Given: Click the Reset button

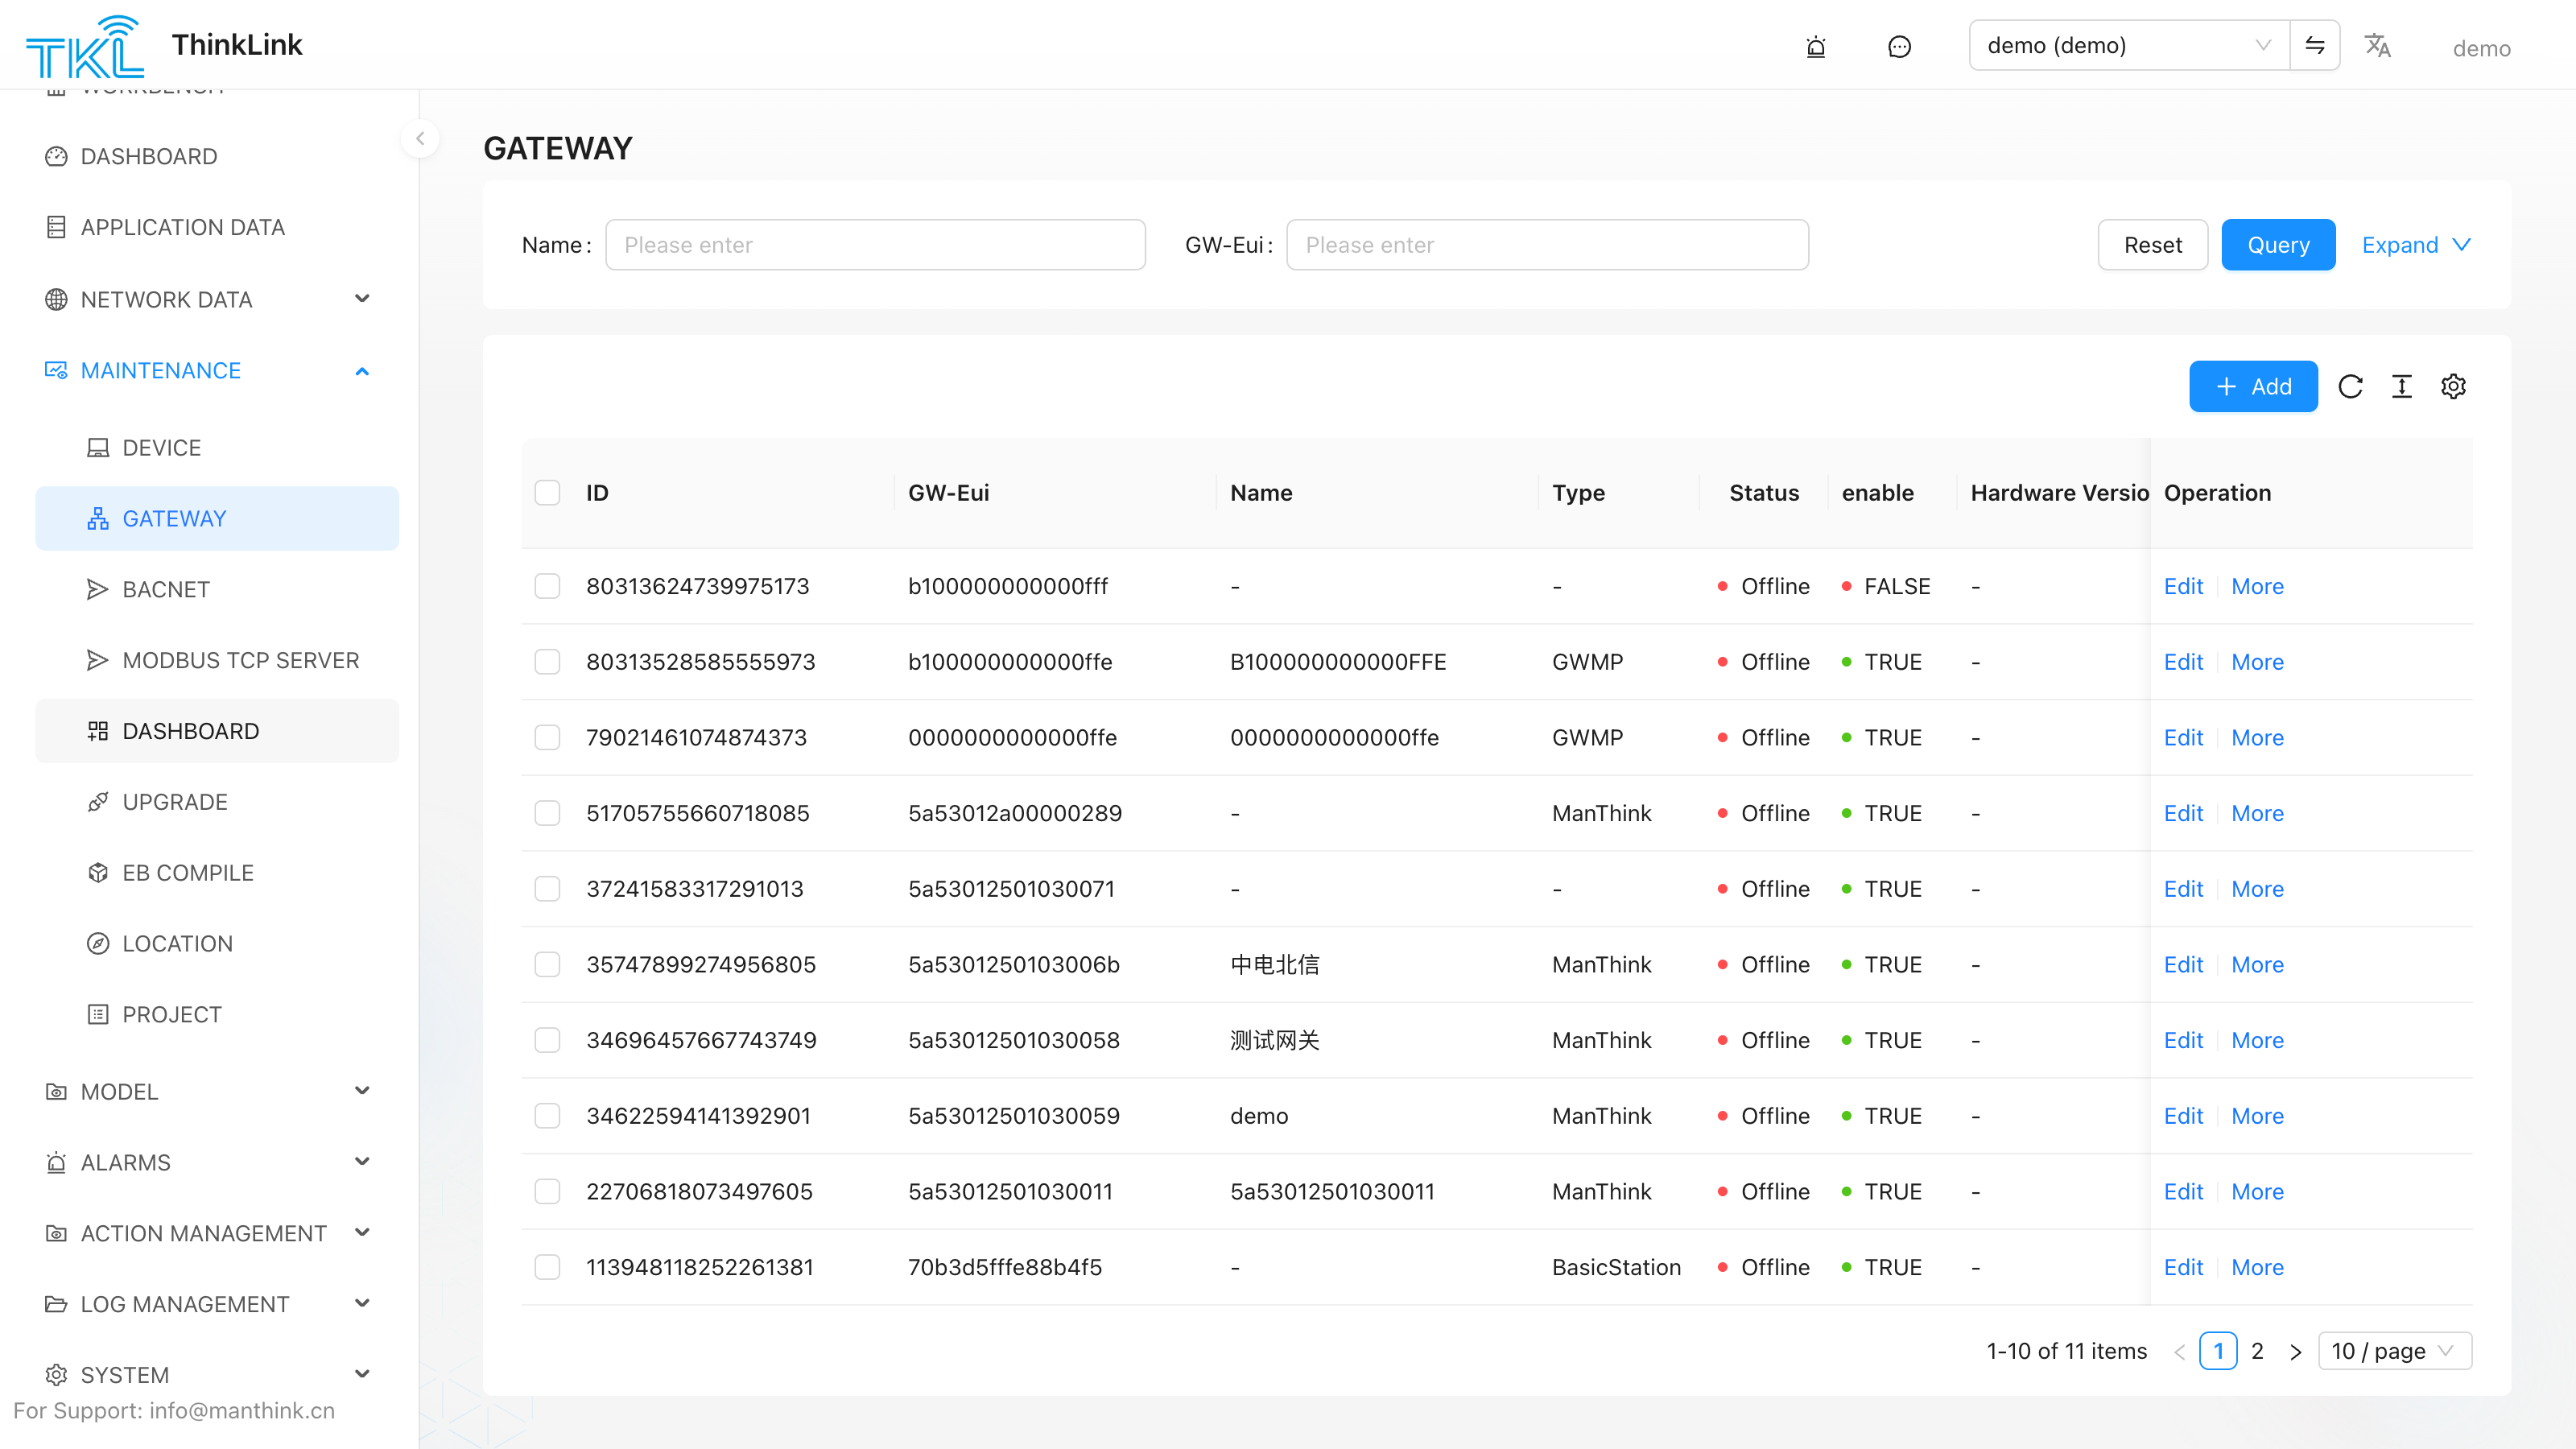Looking at the screenshot, I should click(2152, 245).
